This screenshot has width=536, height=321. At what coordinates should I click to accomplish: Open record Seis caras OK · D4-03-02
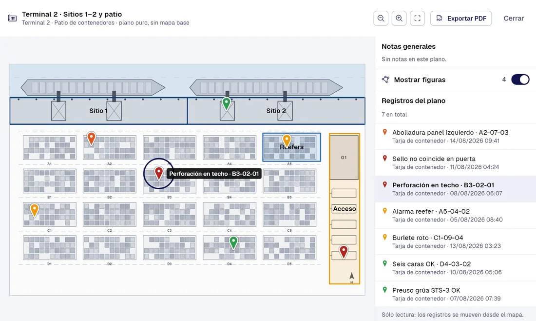tap(455, 268)
